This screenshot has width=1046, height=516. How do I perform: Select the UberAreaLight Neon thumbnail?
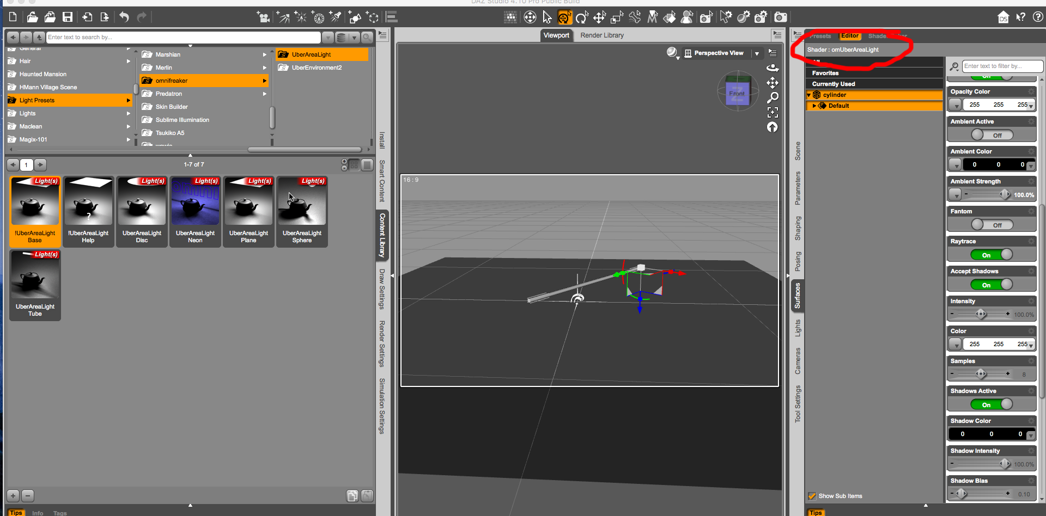point(195,211)
